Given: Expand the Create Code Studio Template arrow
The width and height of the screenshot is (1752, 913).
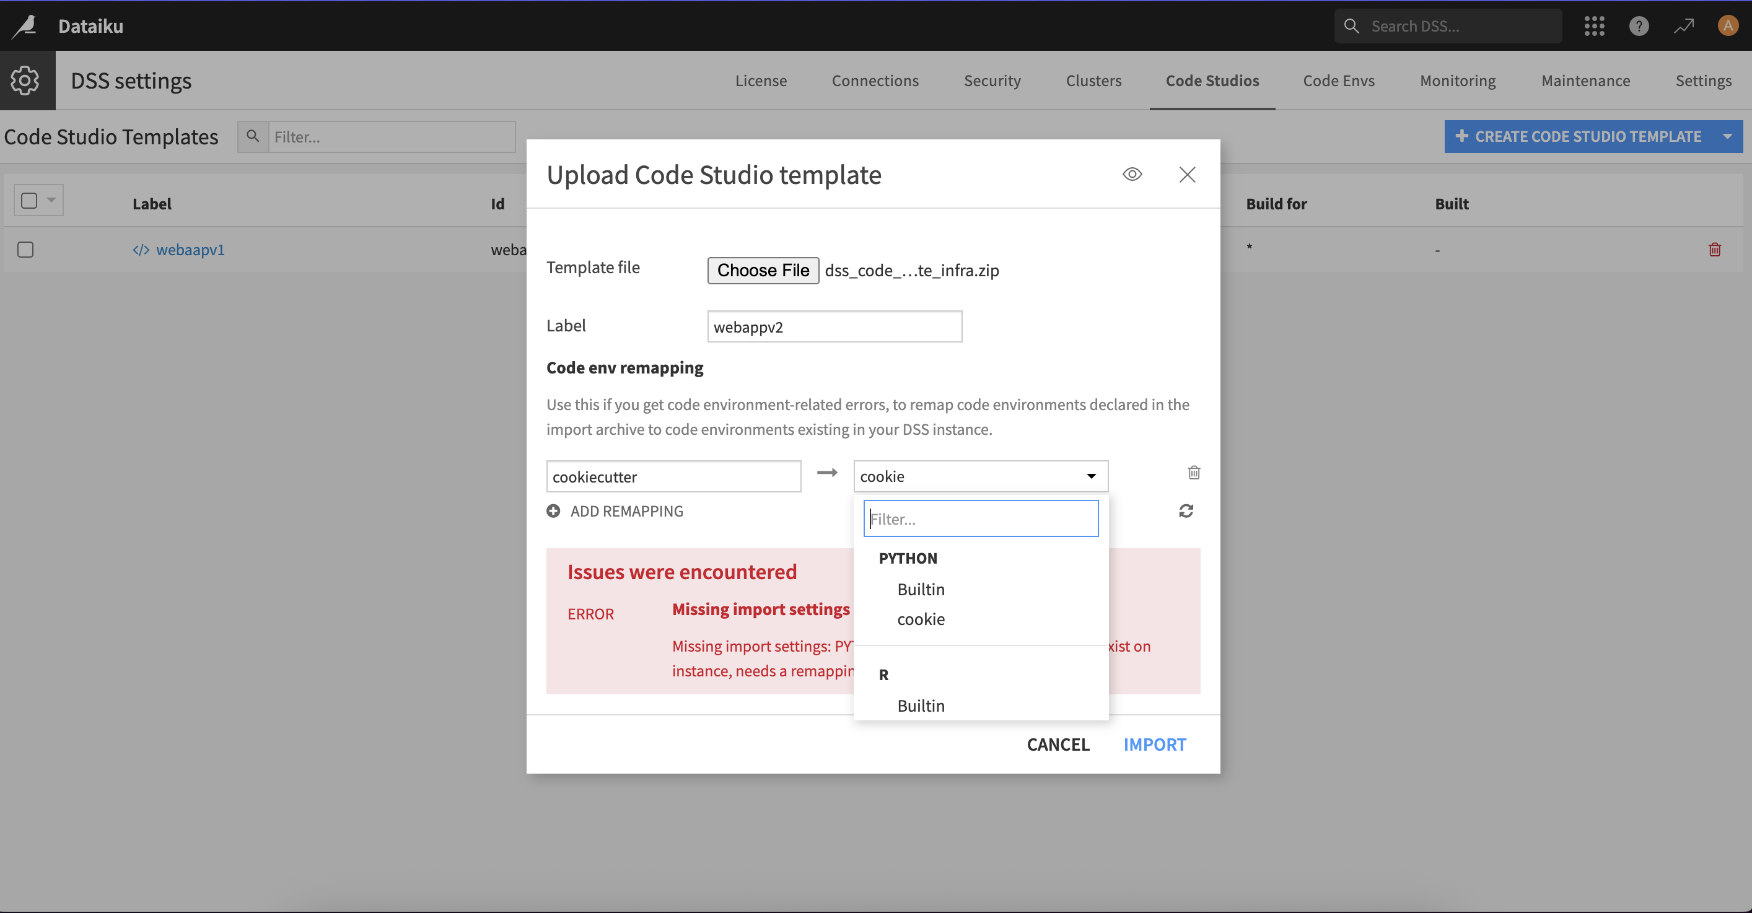Looking at the screenshot, I should 1727,137.
